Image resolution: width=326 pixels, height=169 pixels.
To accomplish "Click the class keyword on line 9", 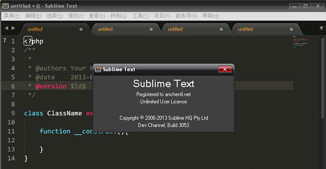I will coord(34,113).
